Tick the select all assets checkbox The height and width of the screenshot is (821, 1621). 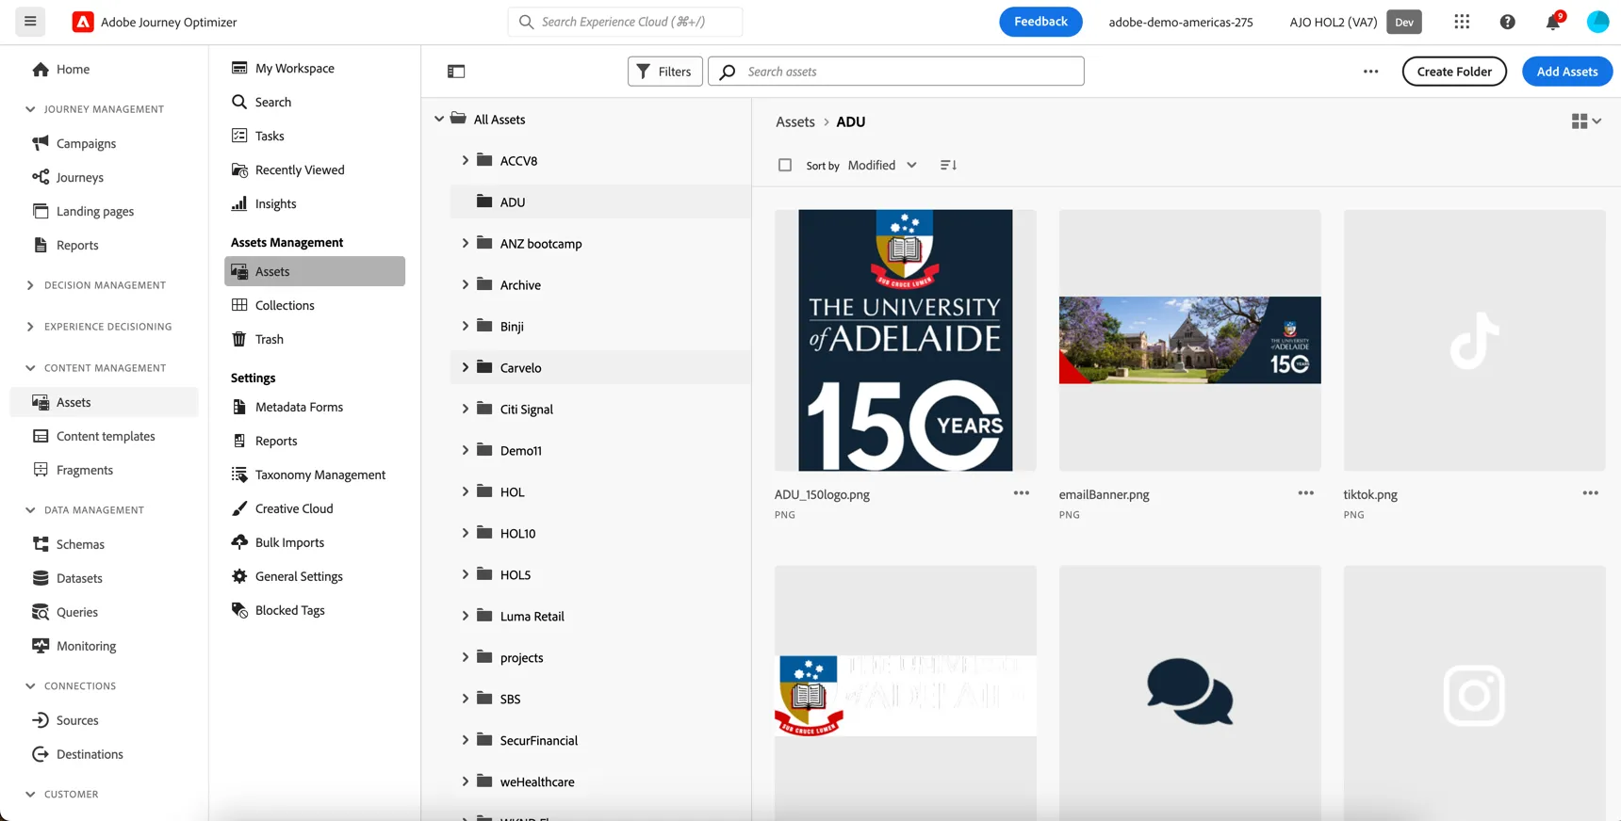coord(785,165)
